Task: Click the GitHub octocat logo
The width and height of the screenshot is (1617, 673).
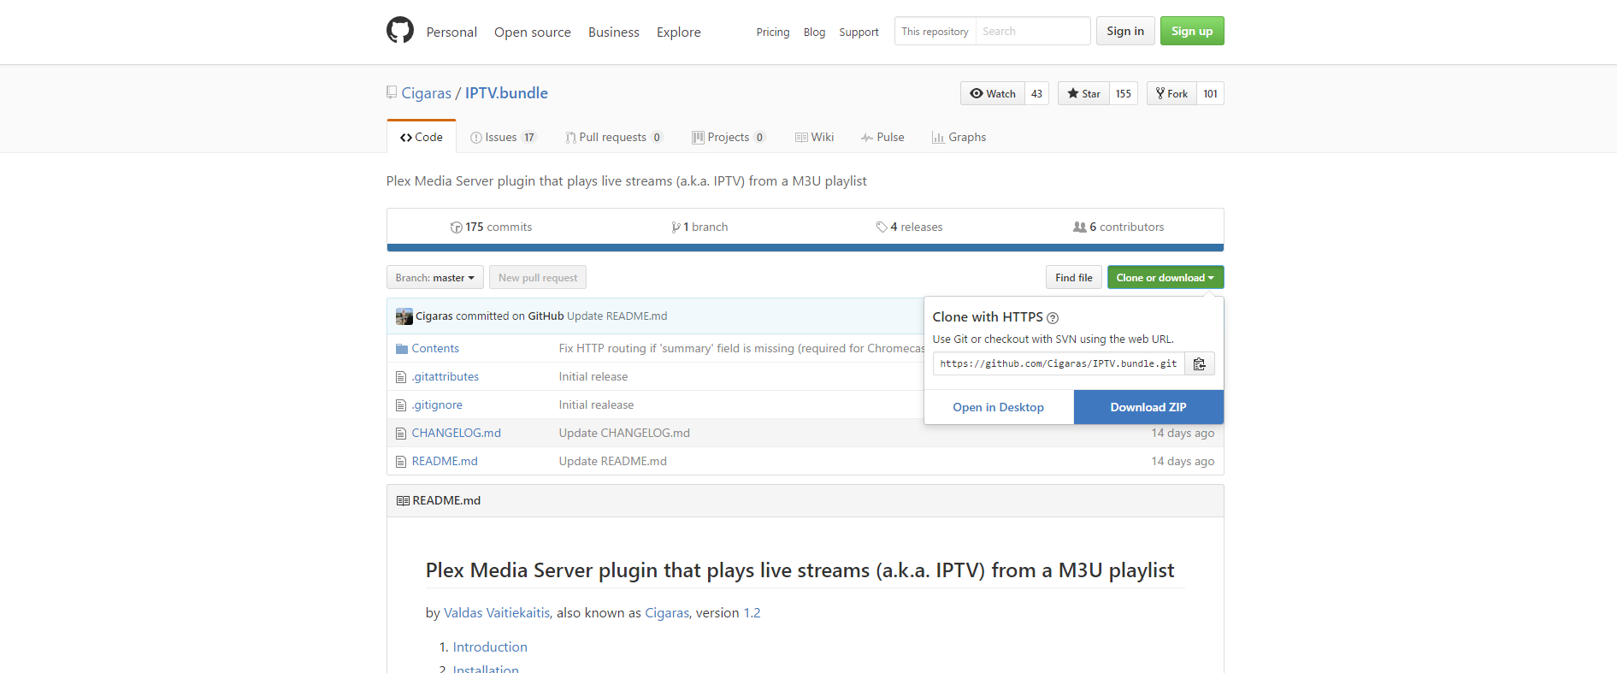Action: tap(400, 31)
